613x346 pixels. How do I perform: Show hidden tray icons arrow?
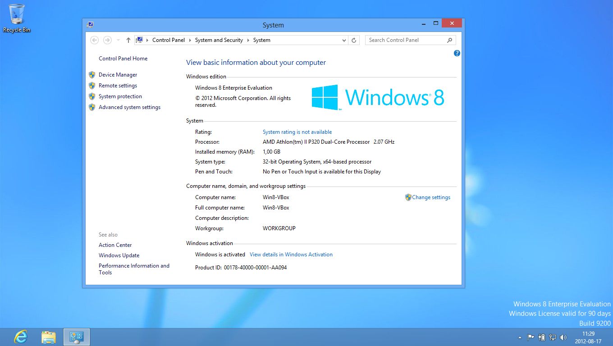tap(520, 337)
